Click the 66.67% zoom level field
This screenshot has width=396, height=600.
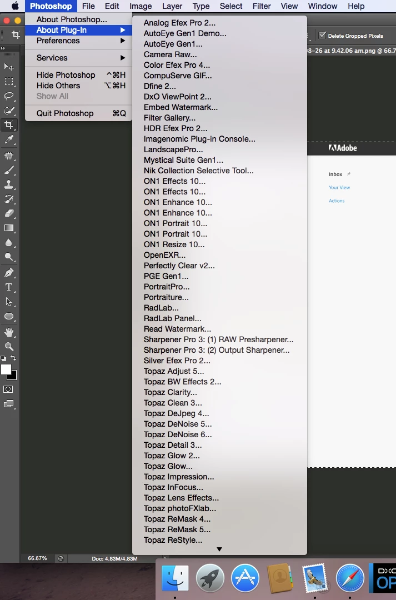(37, 558)
